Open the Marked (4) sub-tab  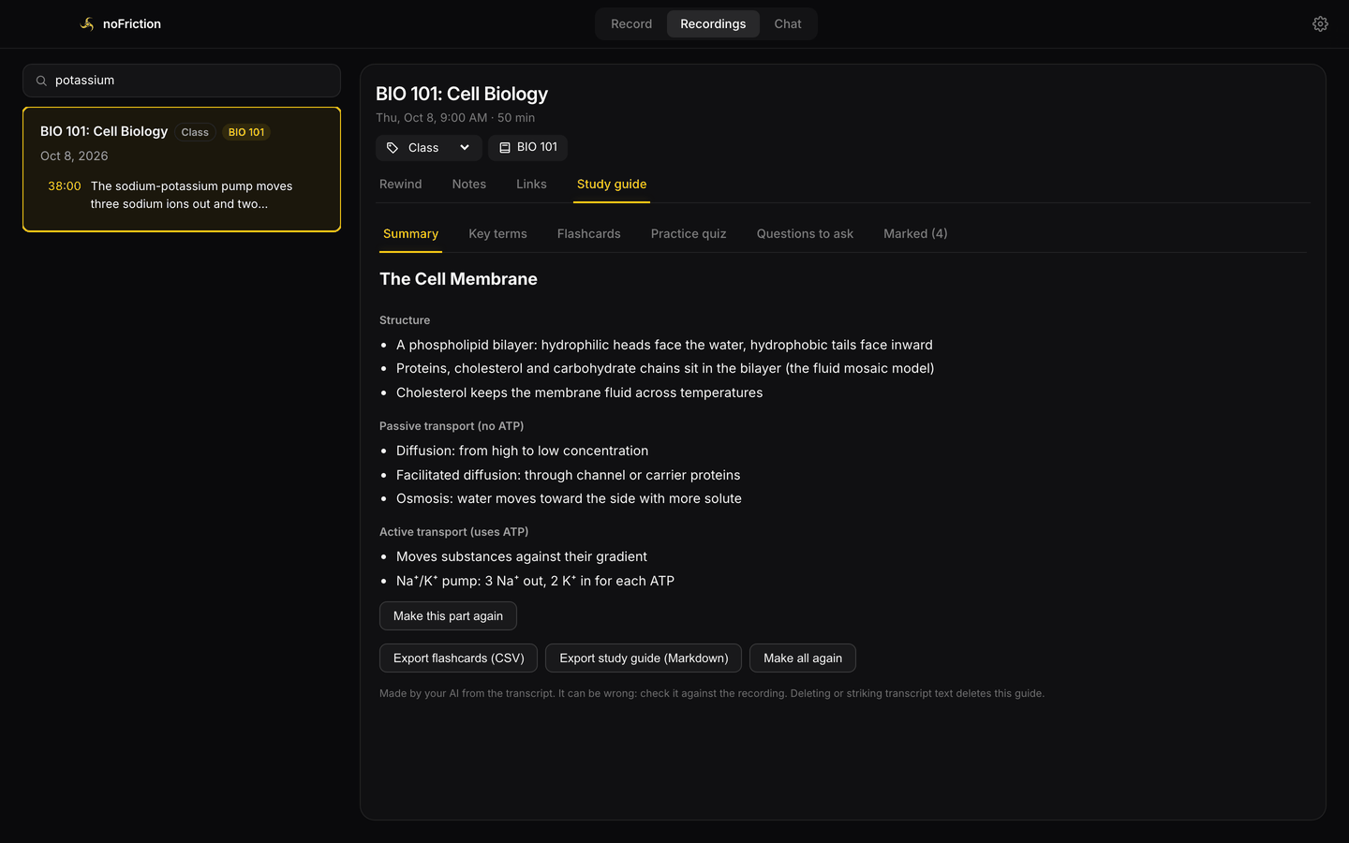(915, 234)
